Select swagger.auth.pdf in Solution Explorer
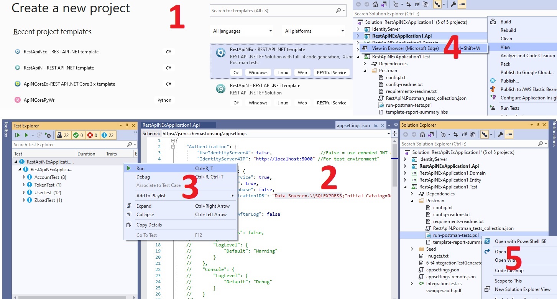This screenshot has width=557, height=299. click(444, 291)
